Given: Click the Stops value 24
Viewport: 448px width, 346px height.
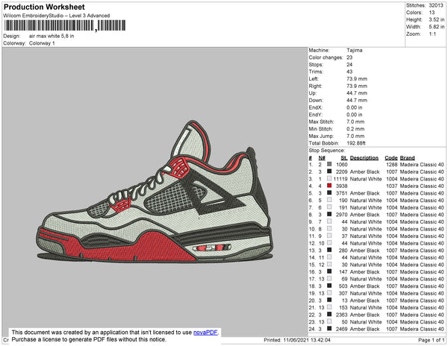Looking at the screenshot, I should 349,64.
